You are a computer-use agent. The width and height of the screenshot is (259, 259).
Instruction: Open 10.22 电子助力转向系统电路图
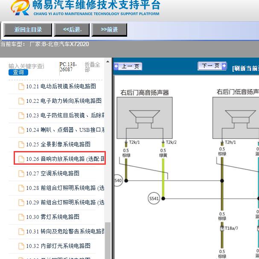pos(64,101)
